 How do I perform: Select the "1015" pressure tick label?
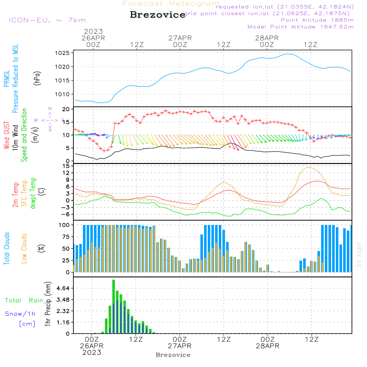[x=62, y=80]
